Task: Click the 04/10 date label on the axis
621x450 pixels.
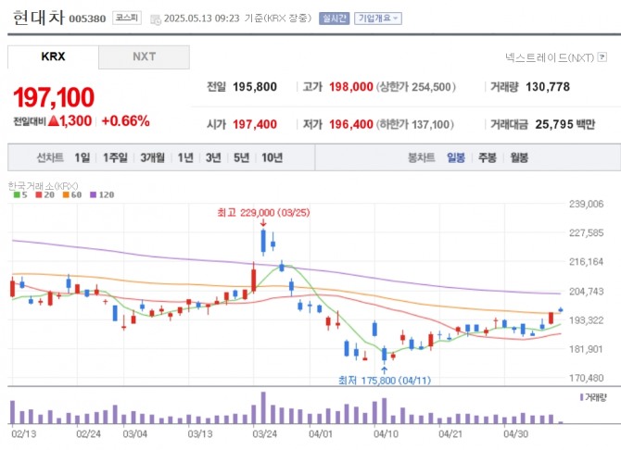Action: (x=386, y=433)
